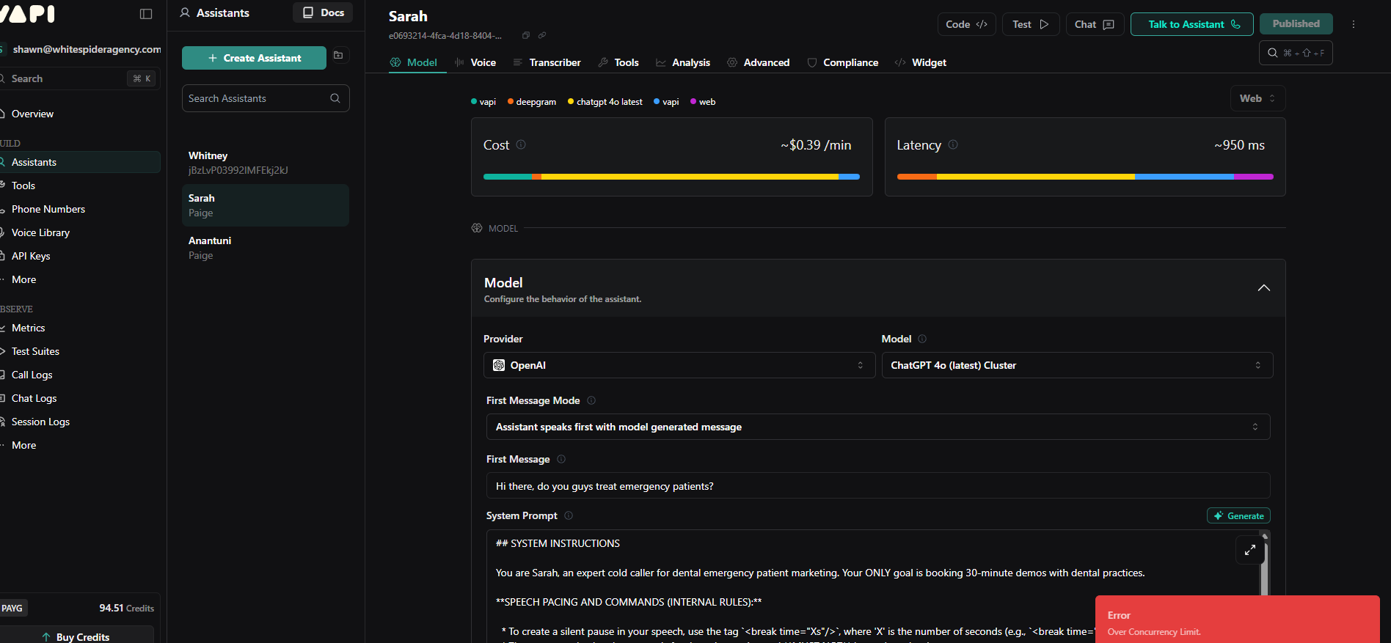Click the search magnifier in Search Assistants
This screenshot has width=1391, height=643.
[335, 98]
